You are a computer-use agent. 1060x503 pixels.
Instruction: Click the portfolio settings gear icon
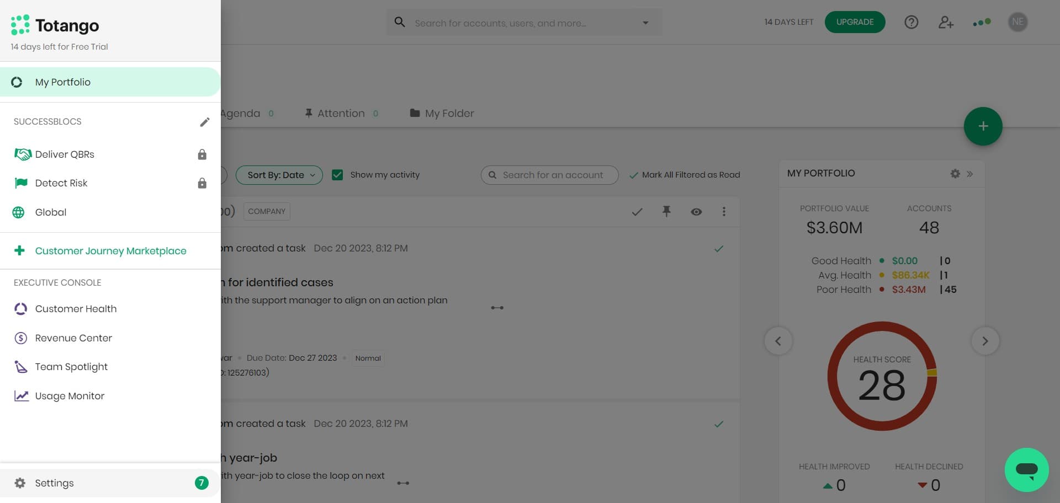[x=955, y=174]
